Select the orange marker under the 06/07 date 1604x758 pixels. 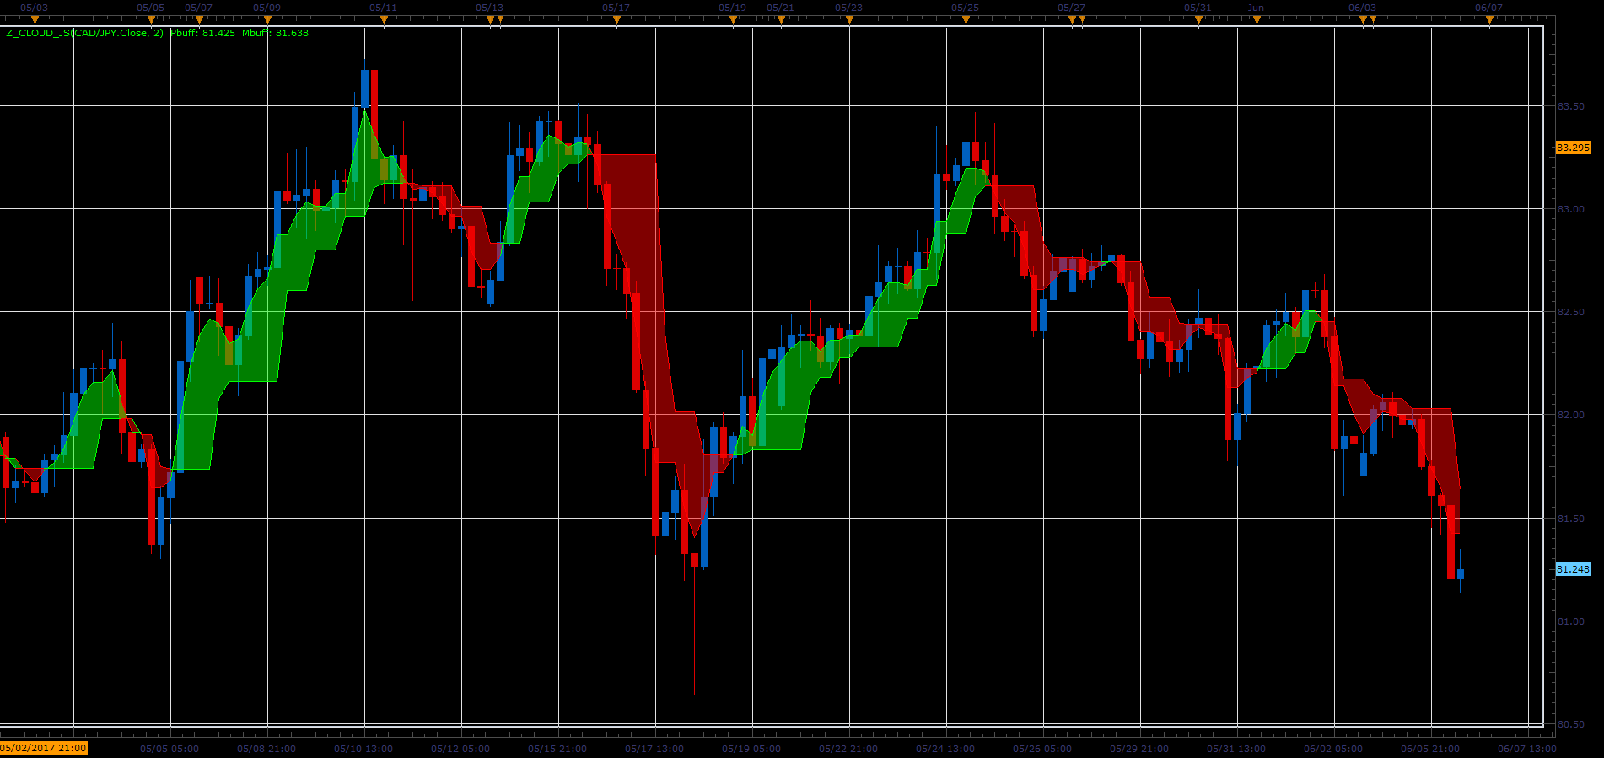point(1489,20)
